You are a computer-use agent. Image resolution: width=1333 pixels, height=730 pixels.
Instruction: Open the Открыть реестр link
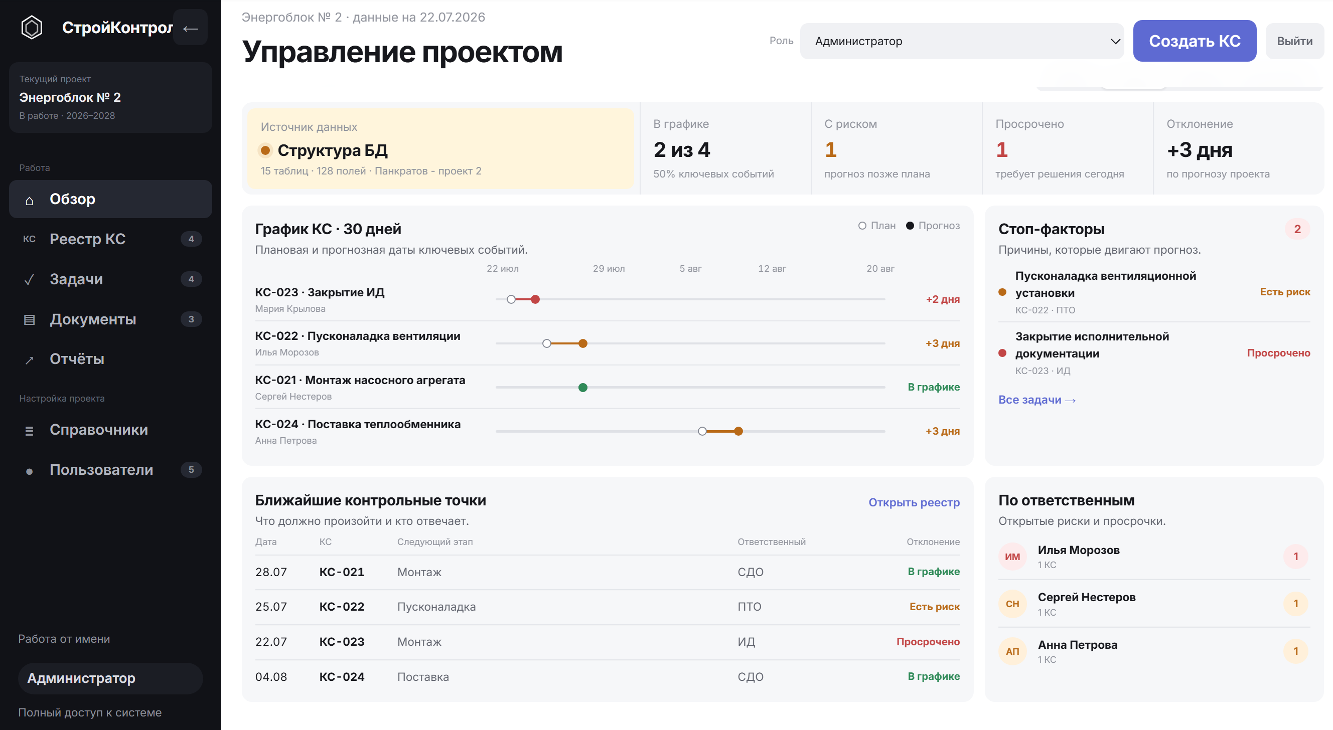[914, 502]
